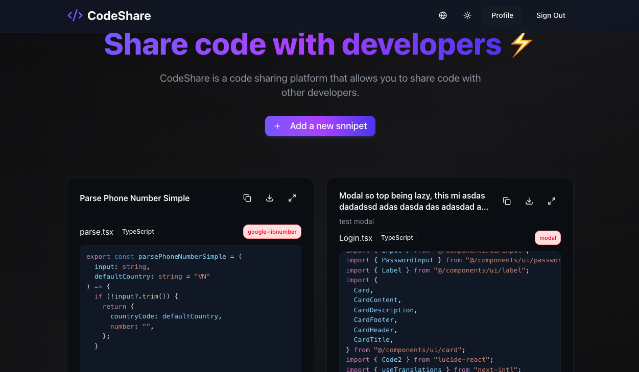This screenshot has width=639, height=372.
Task: Click the TypeScript badge next to Login.tsx
Action: (397, 238)
